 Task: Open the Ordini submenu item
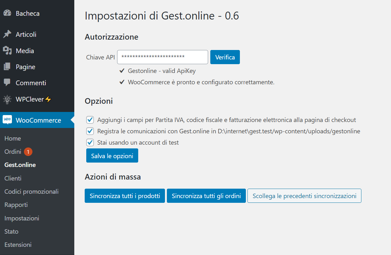(x=13, y=152)
